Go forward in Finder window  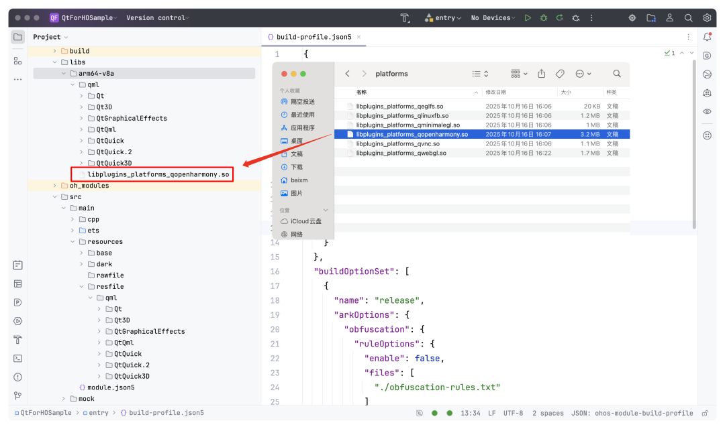[365, 74]
